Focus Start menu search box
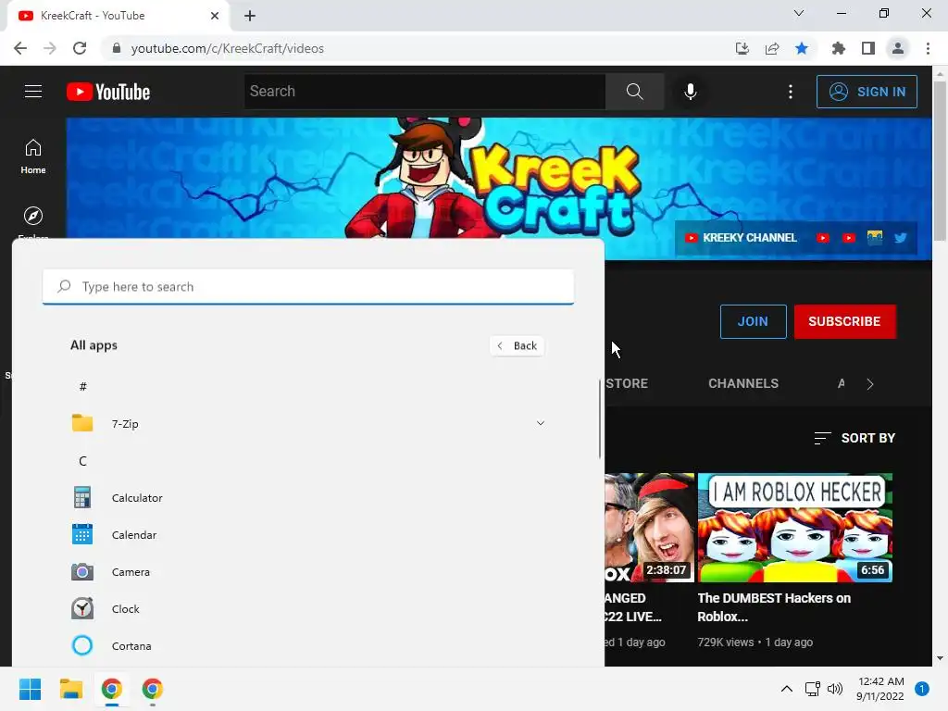The height and width of the screenshot is (711, 948). [307, 287]
